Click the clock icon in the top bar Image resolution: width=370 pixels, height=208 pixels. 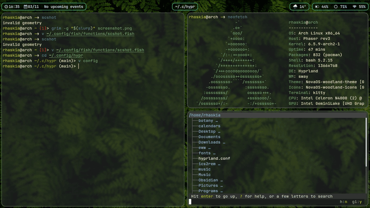click(x=6, y=7)
